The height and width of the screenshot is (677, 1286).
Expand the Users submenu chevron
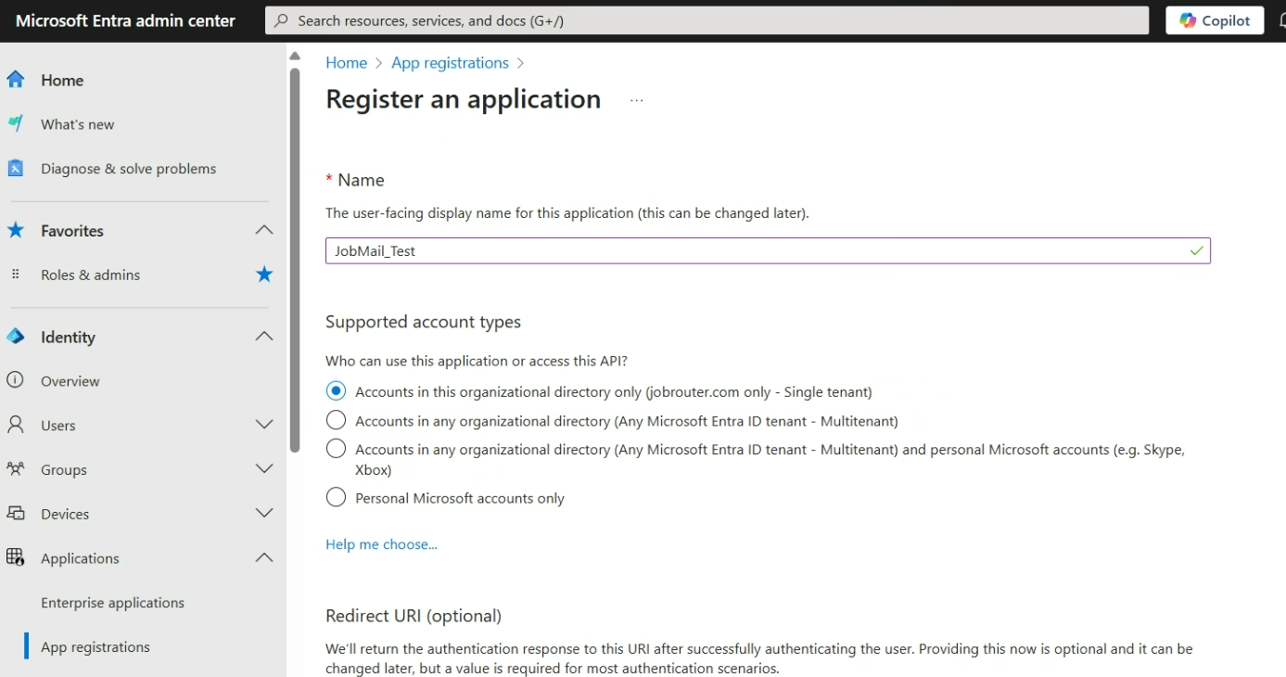pyautogui.click(x=264, y=425)
